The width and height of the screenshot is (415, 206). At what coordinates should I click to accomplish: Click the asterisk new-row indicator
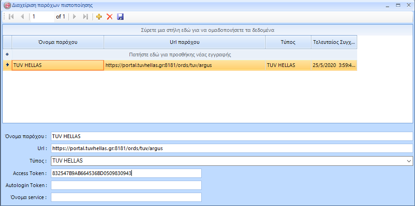[7, 55]
